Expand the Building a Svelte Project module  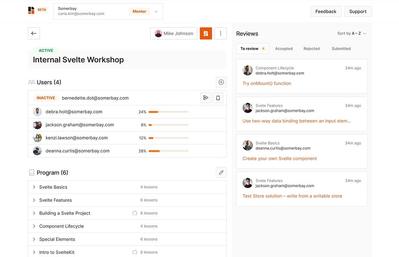tap(34, 213)
